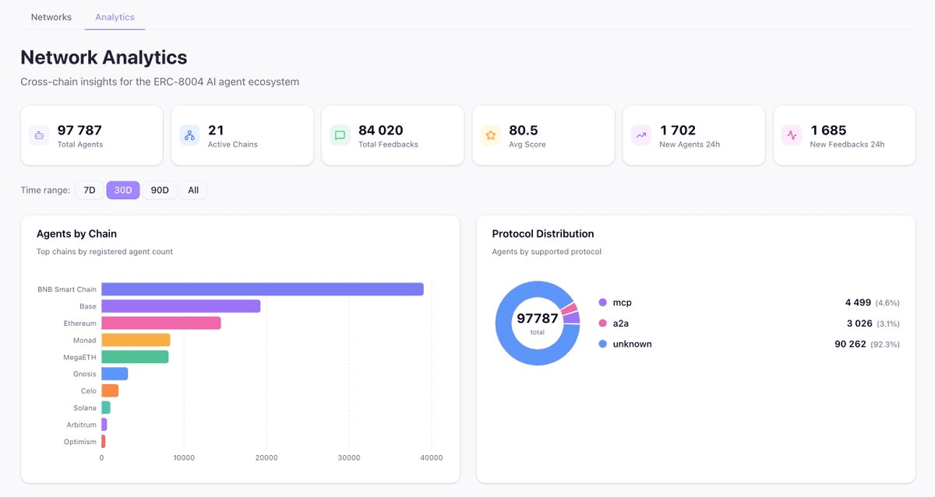Click the pink a2a legend dot
This screenshot has height=497, width=935.
(602, 324)
